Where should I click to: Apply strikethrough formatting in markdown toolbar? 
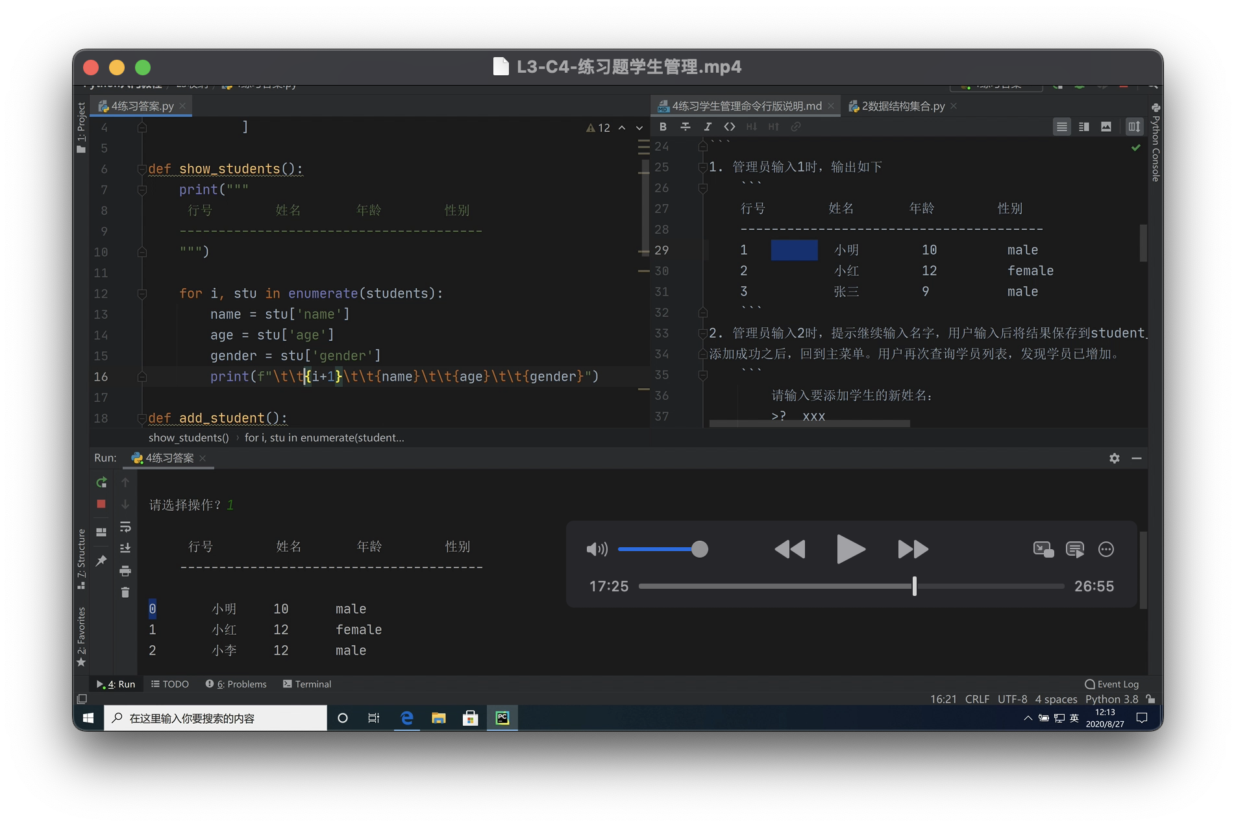pyautogui.click(x=685, y=127)
